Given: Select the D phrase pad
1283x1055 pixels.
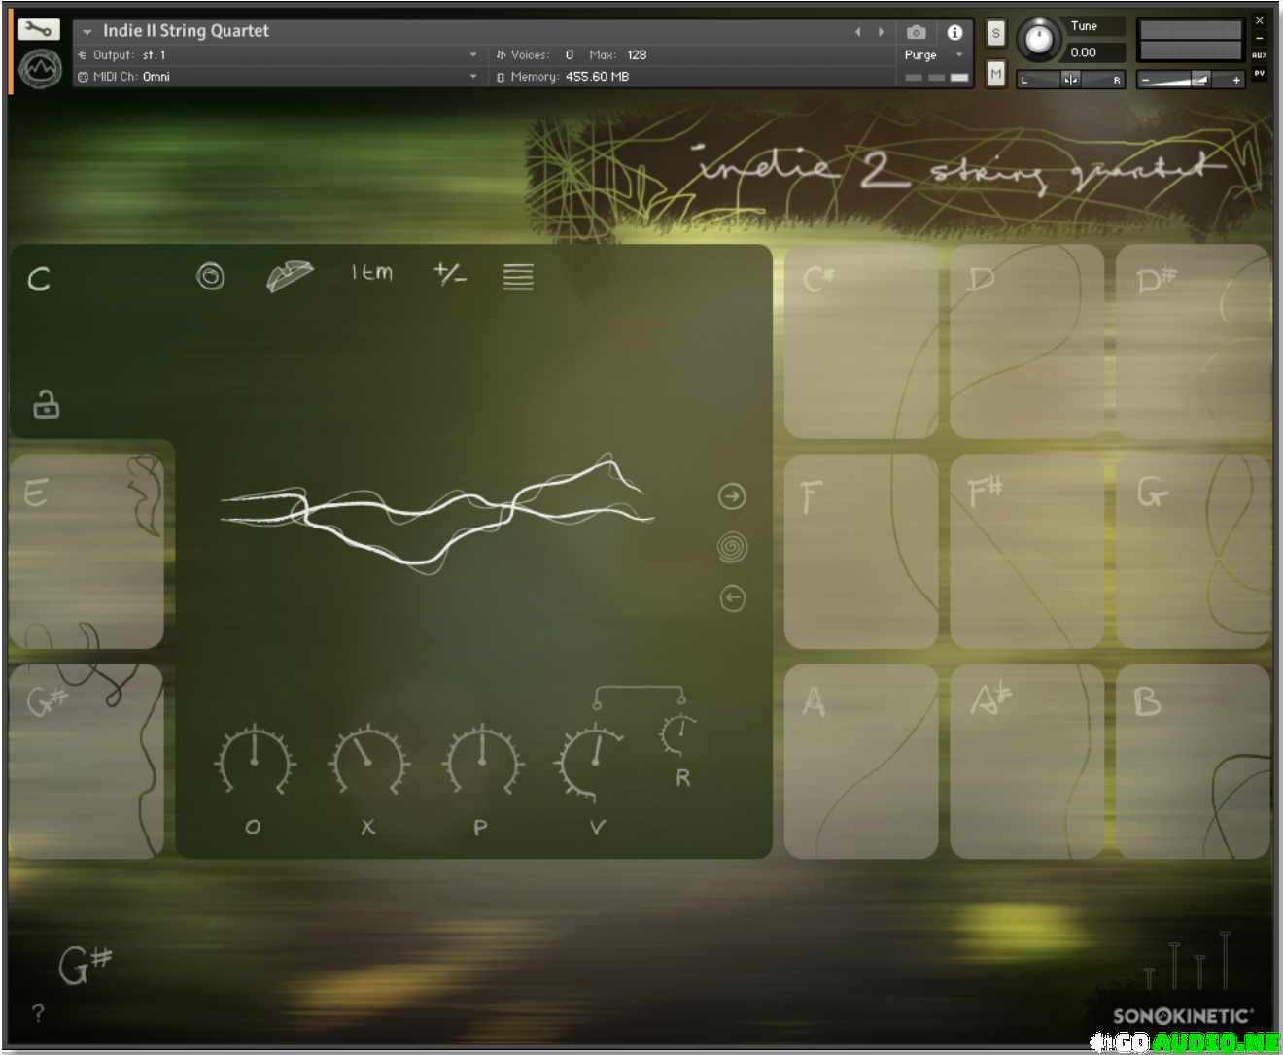Looking at the screenshot, I should (1027, 342).
